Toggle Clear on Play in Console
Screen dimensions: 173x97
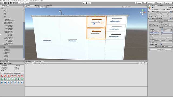click(38, 63)
